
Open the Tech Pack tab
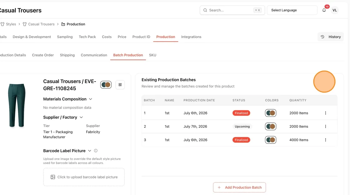pyautogui.click(x=87, y=37)
